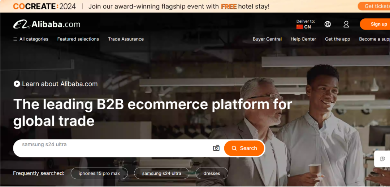Viewport: 390px width, 187px height.
Task: Click the play icon beside Learn about Alibaba.com
Action: (x=17, y=84)
